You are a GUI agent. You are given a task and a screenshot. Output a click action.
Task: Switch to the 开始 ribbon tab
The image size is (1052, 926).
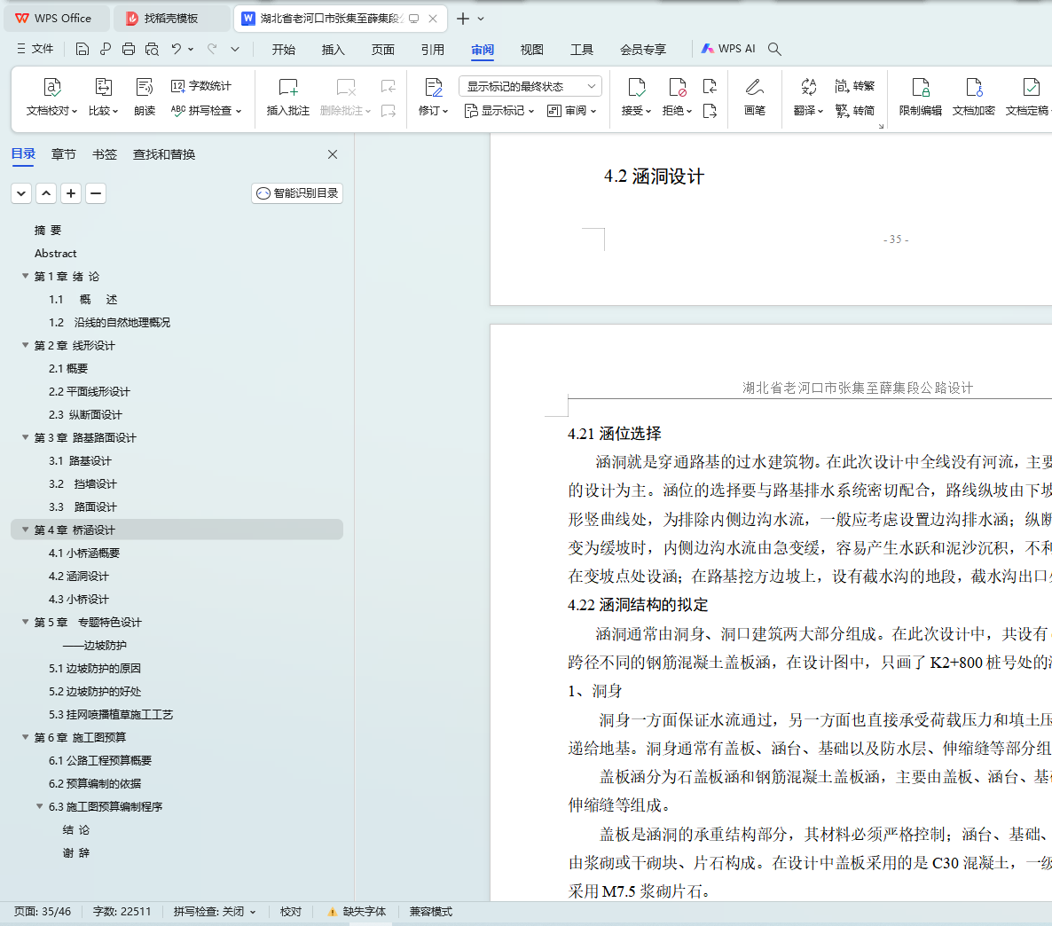coord(284,50)
